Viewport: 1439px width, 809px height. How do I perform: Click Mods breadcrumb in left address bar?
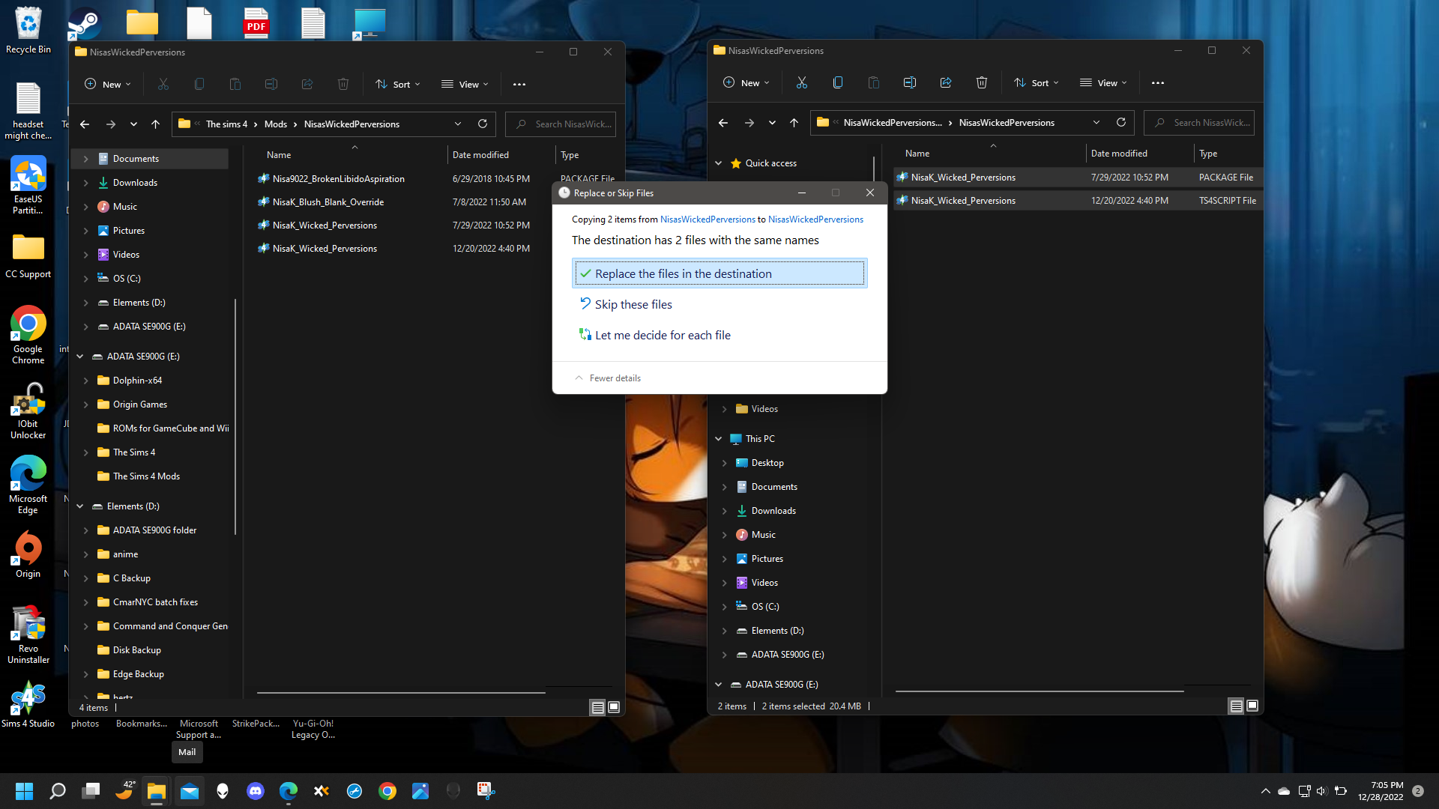275,124
